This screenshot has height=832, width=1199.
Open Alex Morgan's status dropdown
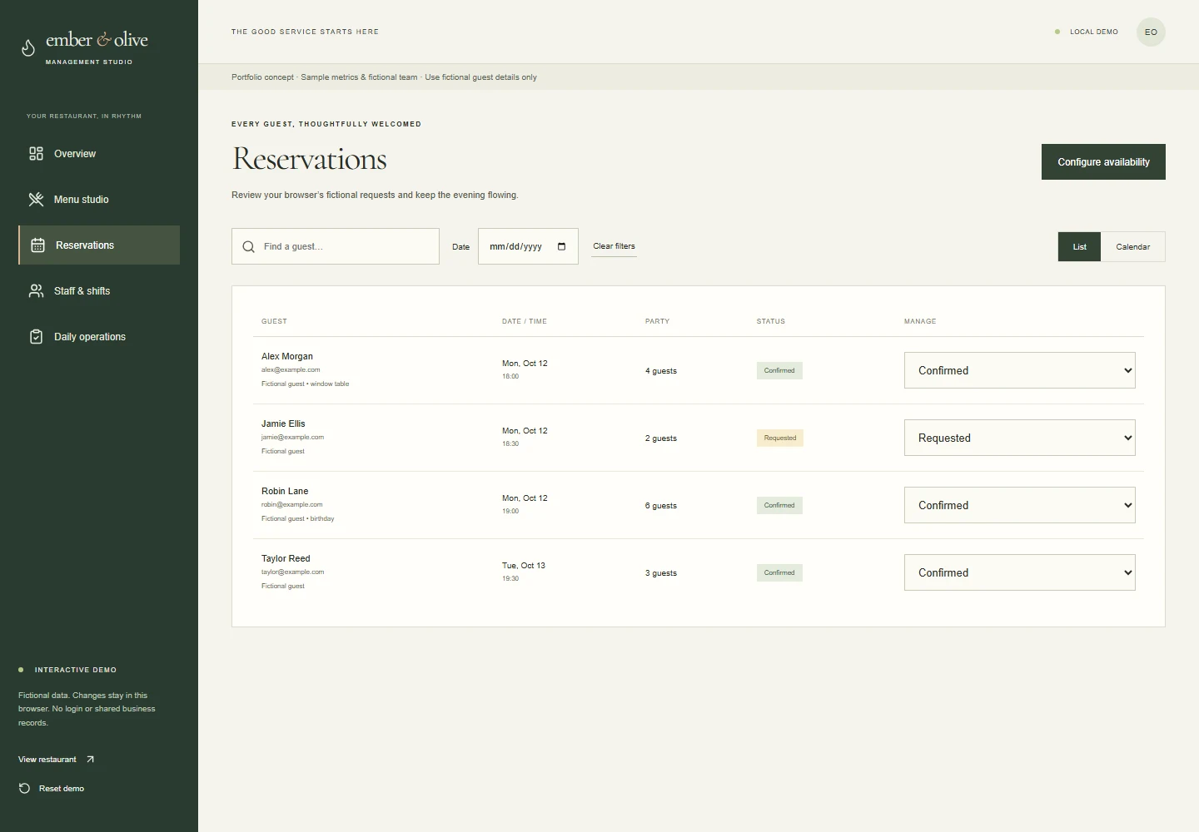pyautogui.click(x=1019, y=370)
